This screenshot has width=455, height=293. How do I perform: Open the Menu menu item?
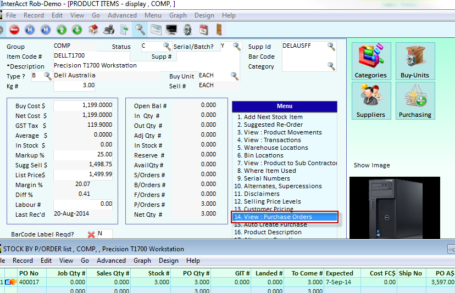pyautogui.click(x=153, y=15)
